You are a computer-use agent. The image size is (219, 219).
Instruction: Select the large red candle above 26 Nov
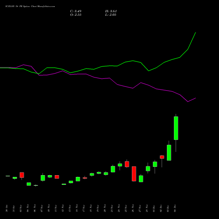tap(134, 174)
